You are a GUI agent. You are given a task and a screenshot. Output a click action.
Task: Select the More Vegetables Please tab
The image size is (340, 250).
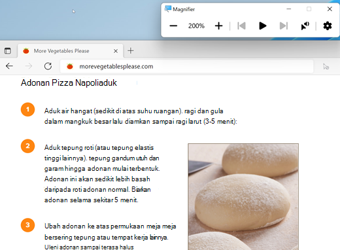pyautogui.click(x=70, y=51)
